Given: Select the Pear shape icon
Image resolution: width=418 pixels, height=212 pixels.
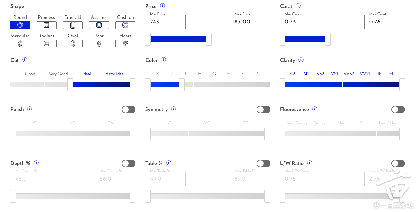Looking at the screenshot, I should (99, 43).
